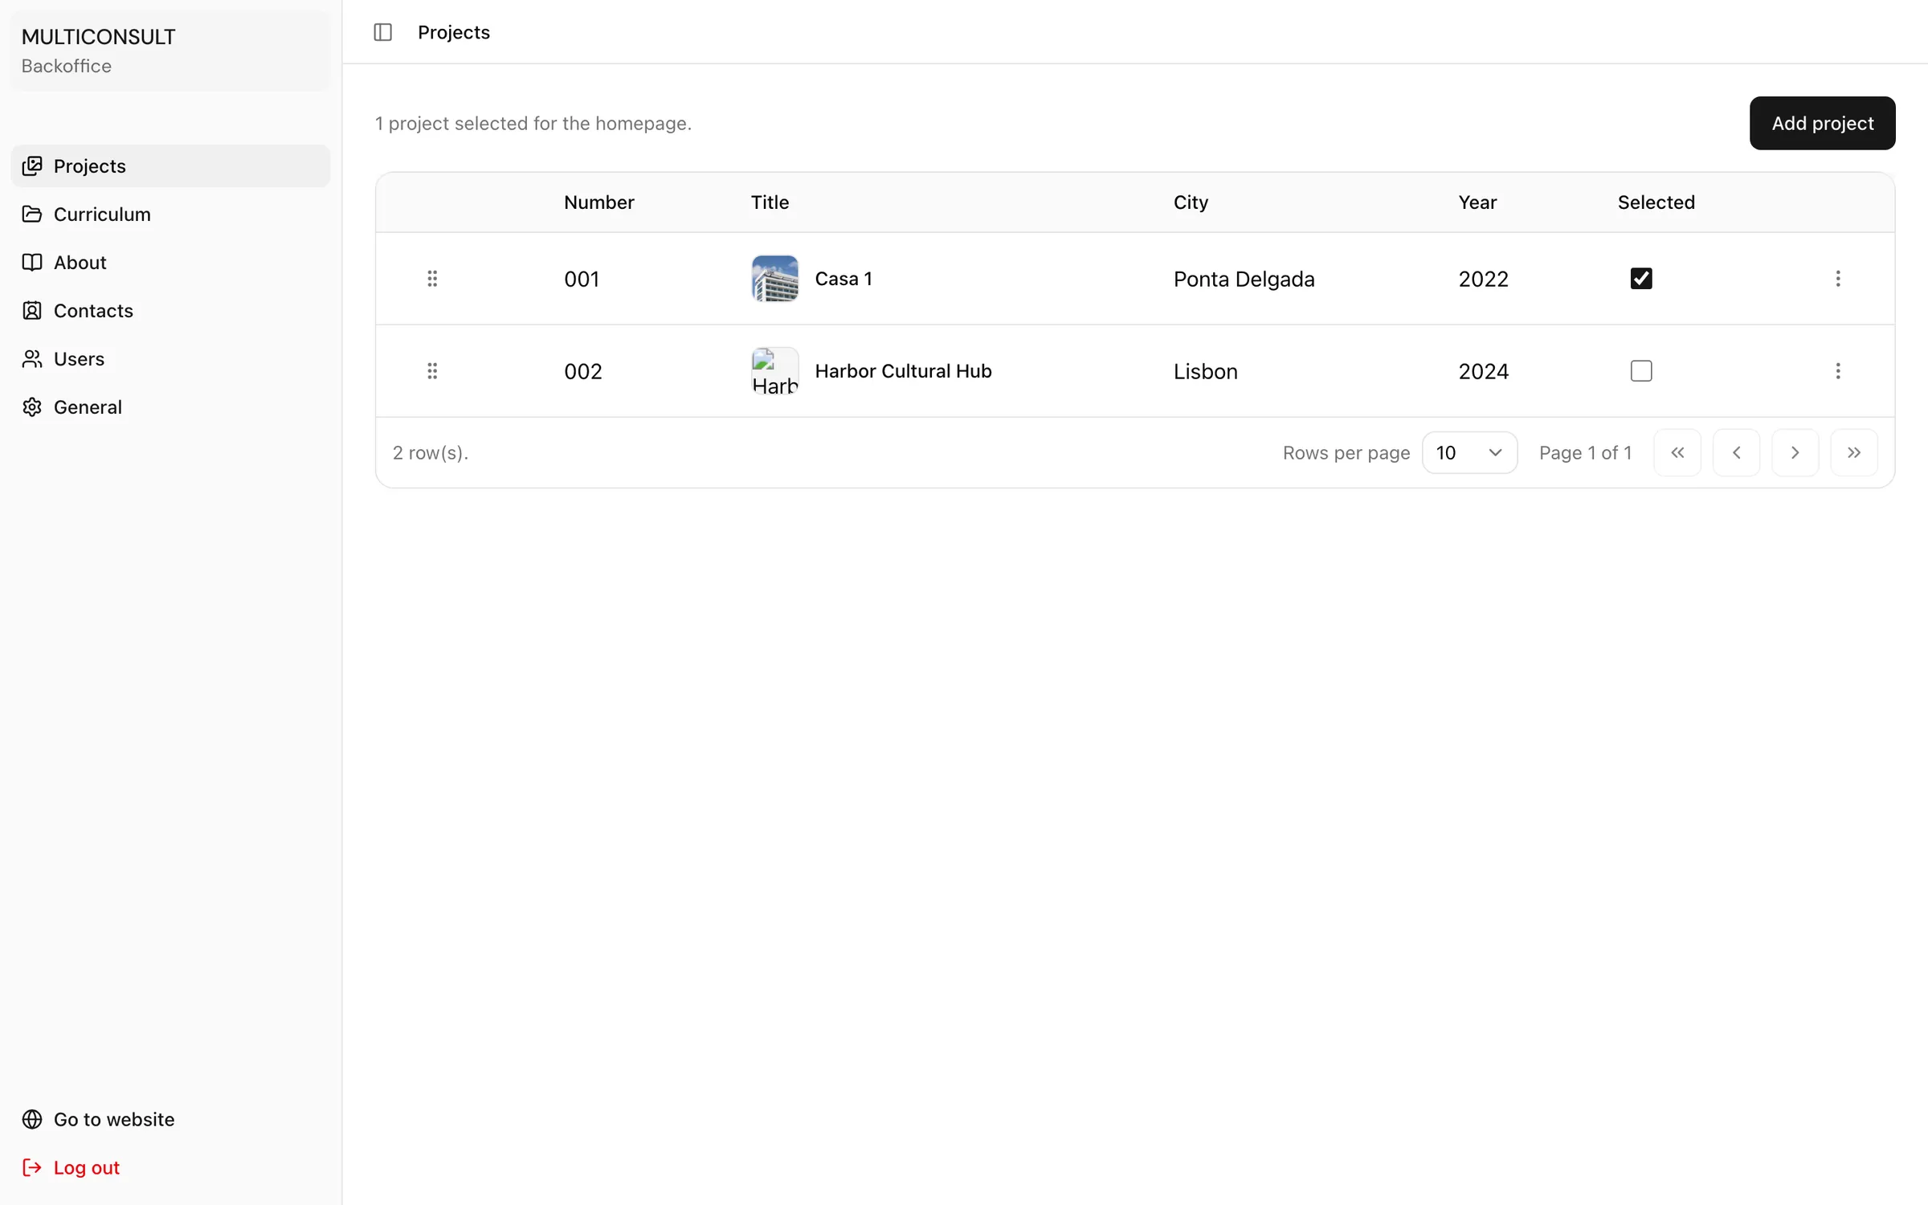Toggle the sidebar panel icon
1928x1205 pixels.
(x=382, y=32)
